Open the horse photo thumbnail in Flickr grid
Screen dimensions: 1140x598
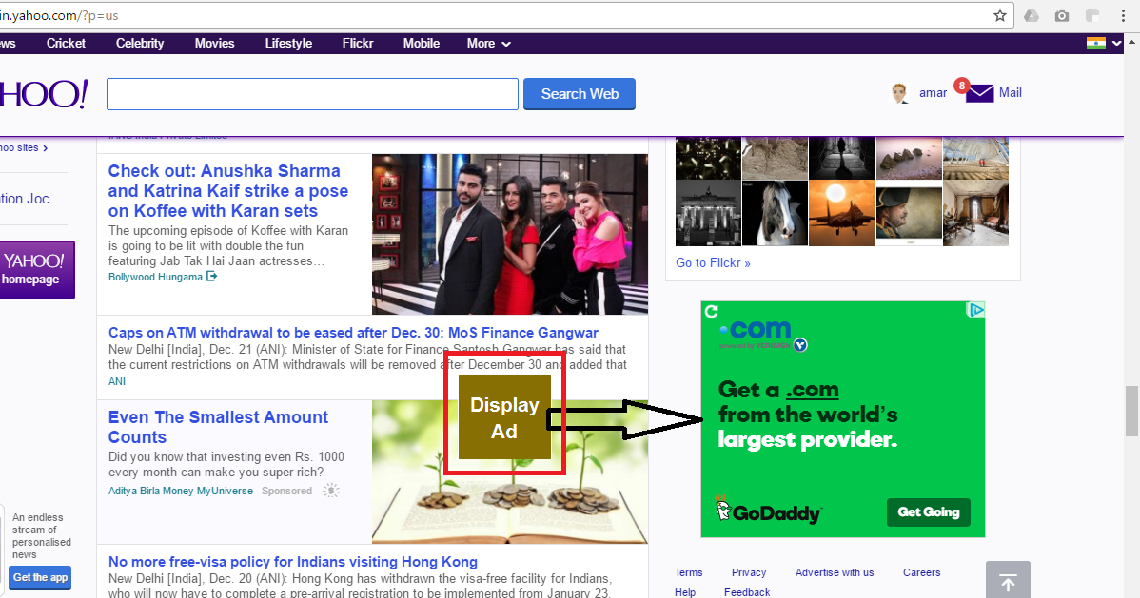pyautogui.click(x=775, y=212)
